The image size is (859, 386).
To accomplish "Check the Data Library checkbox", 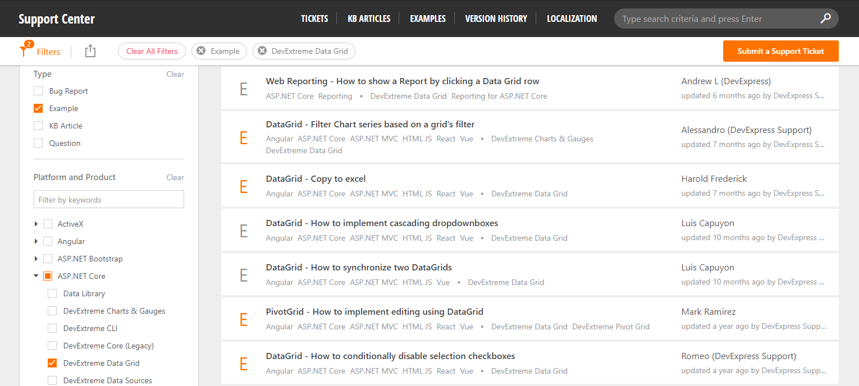I will click(52, 293).
